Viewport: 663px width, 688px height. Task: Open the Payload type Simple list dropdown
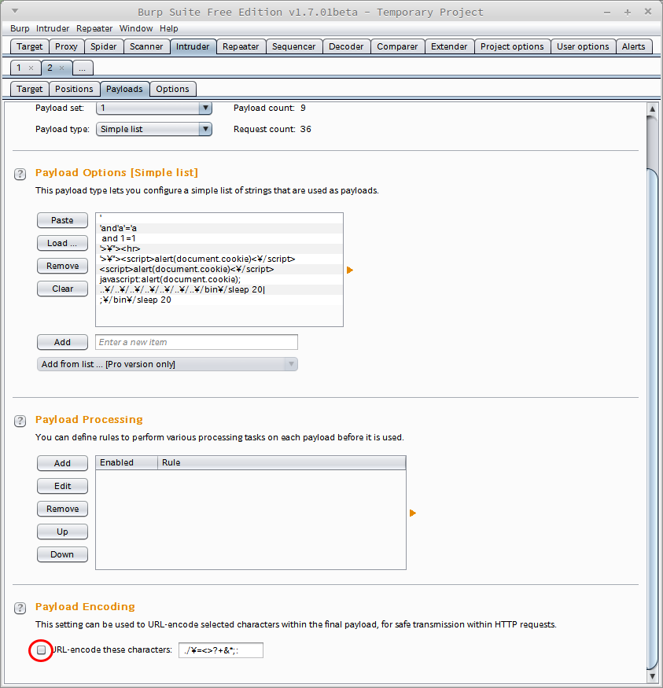154,129
